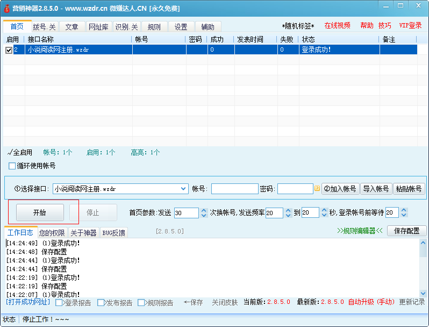Open the 在线视频 link
Screen dimensions: 429x327
point(337,26)
